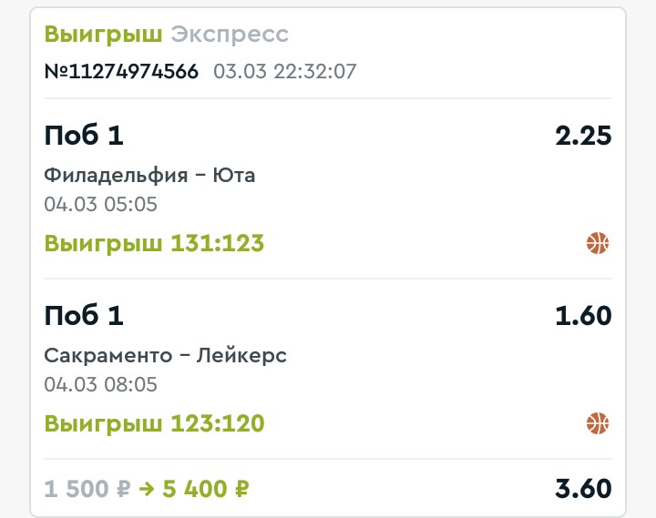The image size is (656, 518).
Task: Click the green arrow between stake and payout
Action: tap(147, 488)
